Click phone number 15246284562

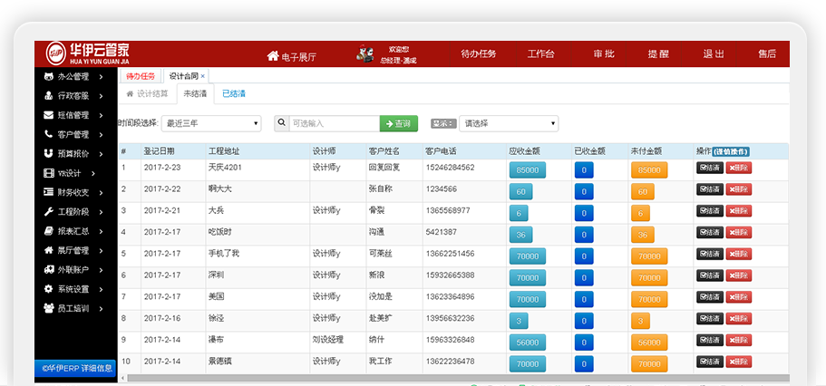coord(450,168)
